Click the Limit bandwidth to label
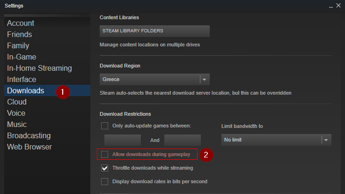Viewport: 345px width, 194px height. pos(242,126)
